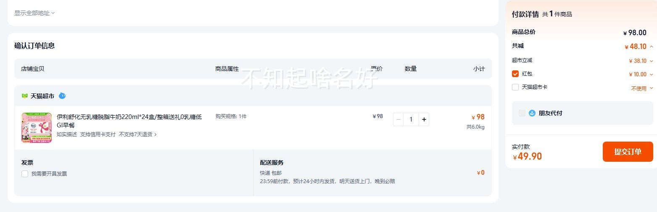Click the 商品总价 ¥98.00 value

coord(635,33)
